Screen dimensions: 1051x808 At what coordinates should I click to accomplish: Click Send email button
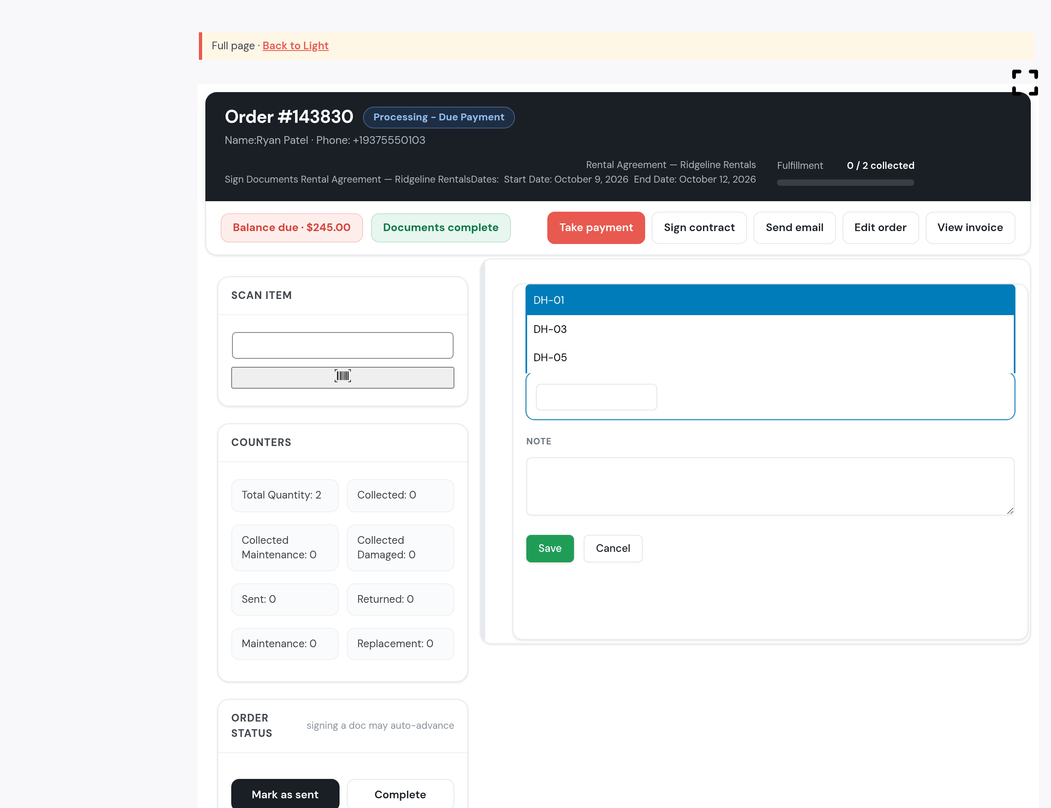tap(794, 227)
